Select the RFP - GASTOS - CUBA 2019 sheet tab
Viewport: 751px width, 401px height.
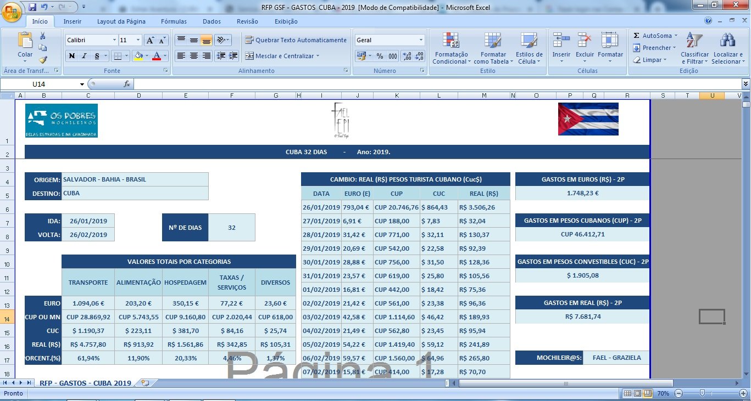coord(85,383)
